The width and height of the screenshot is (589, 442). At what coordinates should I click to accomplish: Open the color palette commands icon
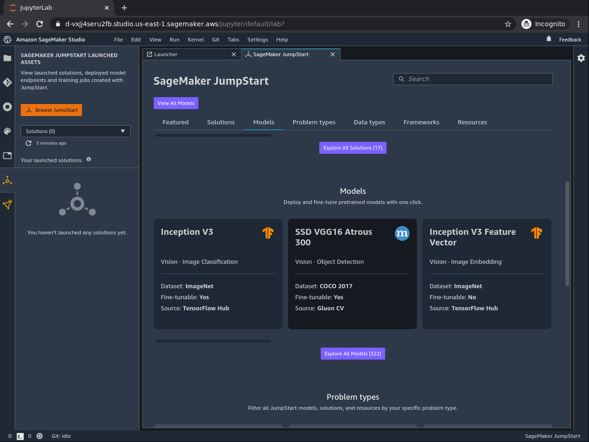pos(7,131)
